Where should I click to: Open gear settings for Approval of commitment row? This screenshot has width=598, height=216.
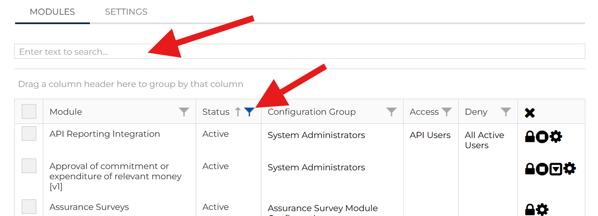[x=569, y=168]
